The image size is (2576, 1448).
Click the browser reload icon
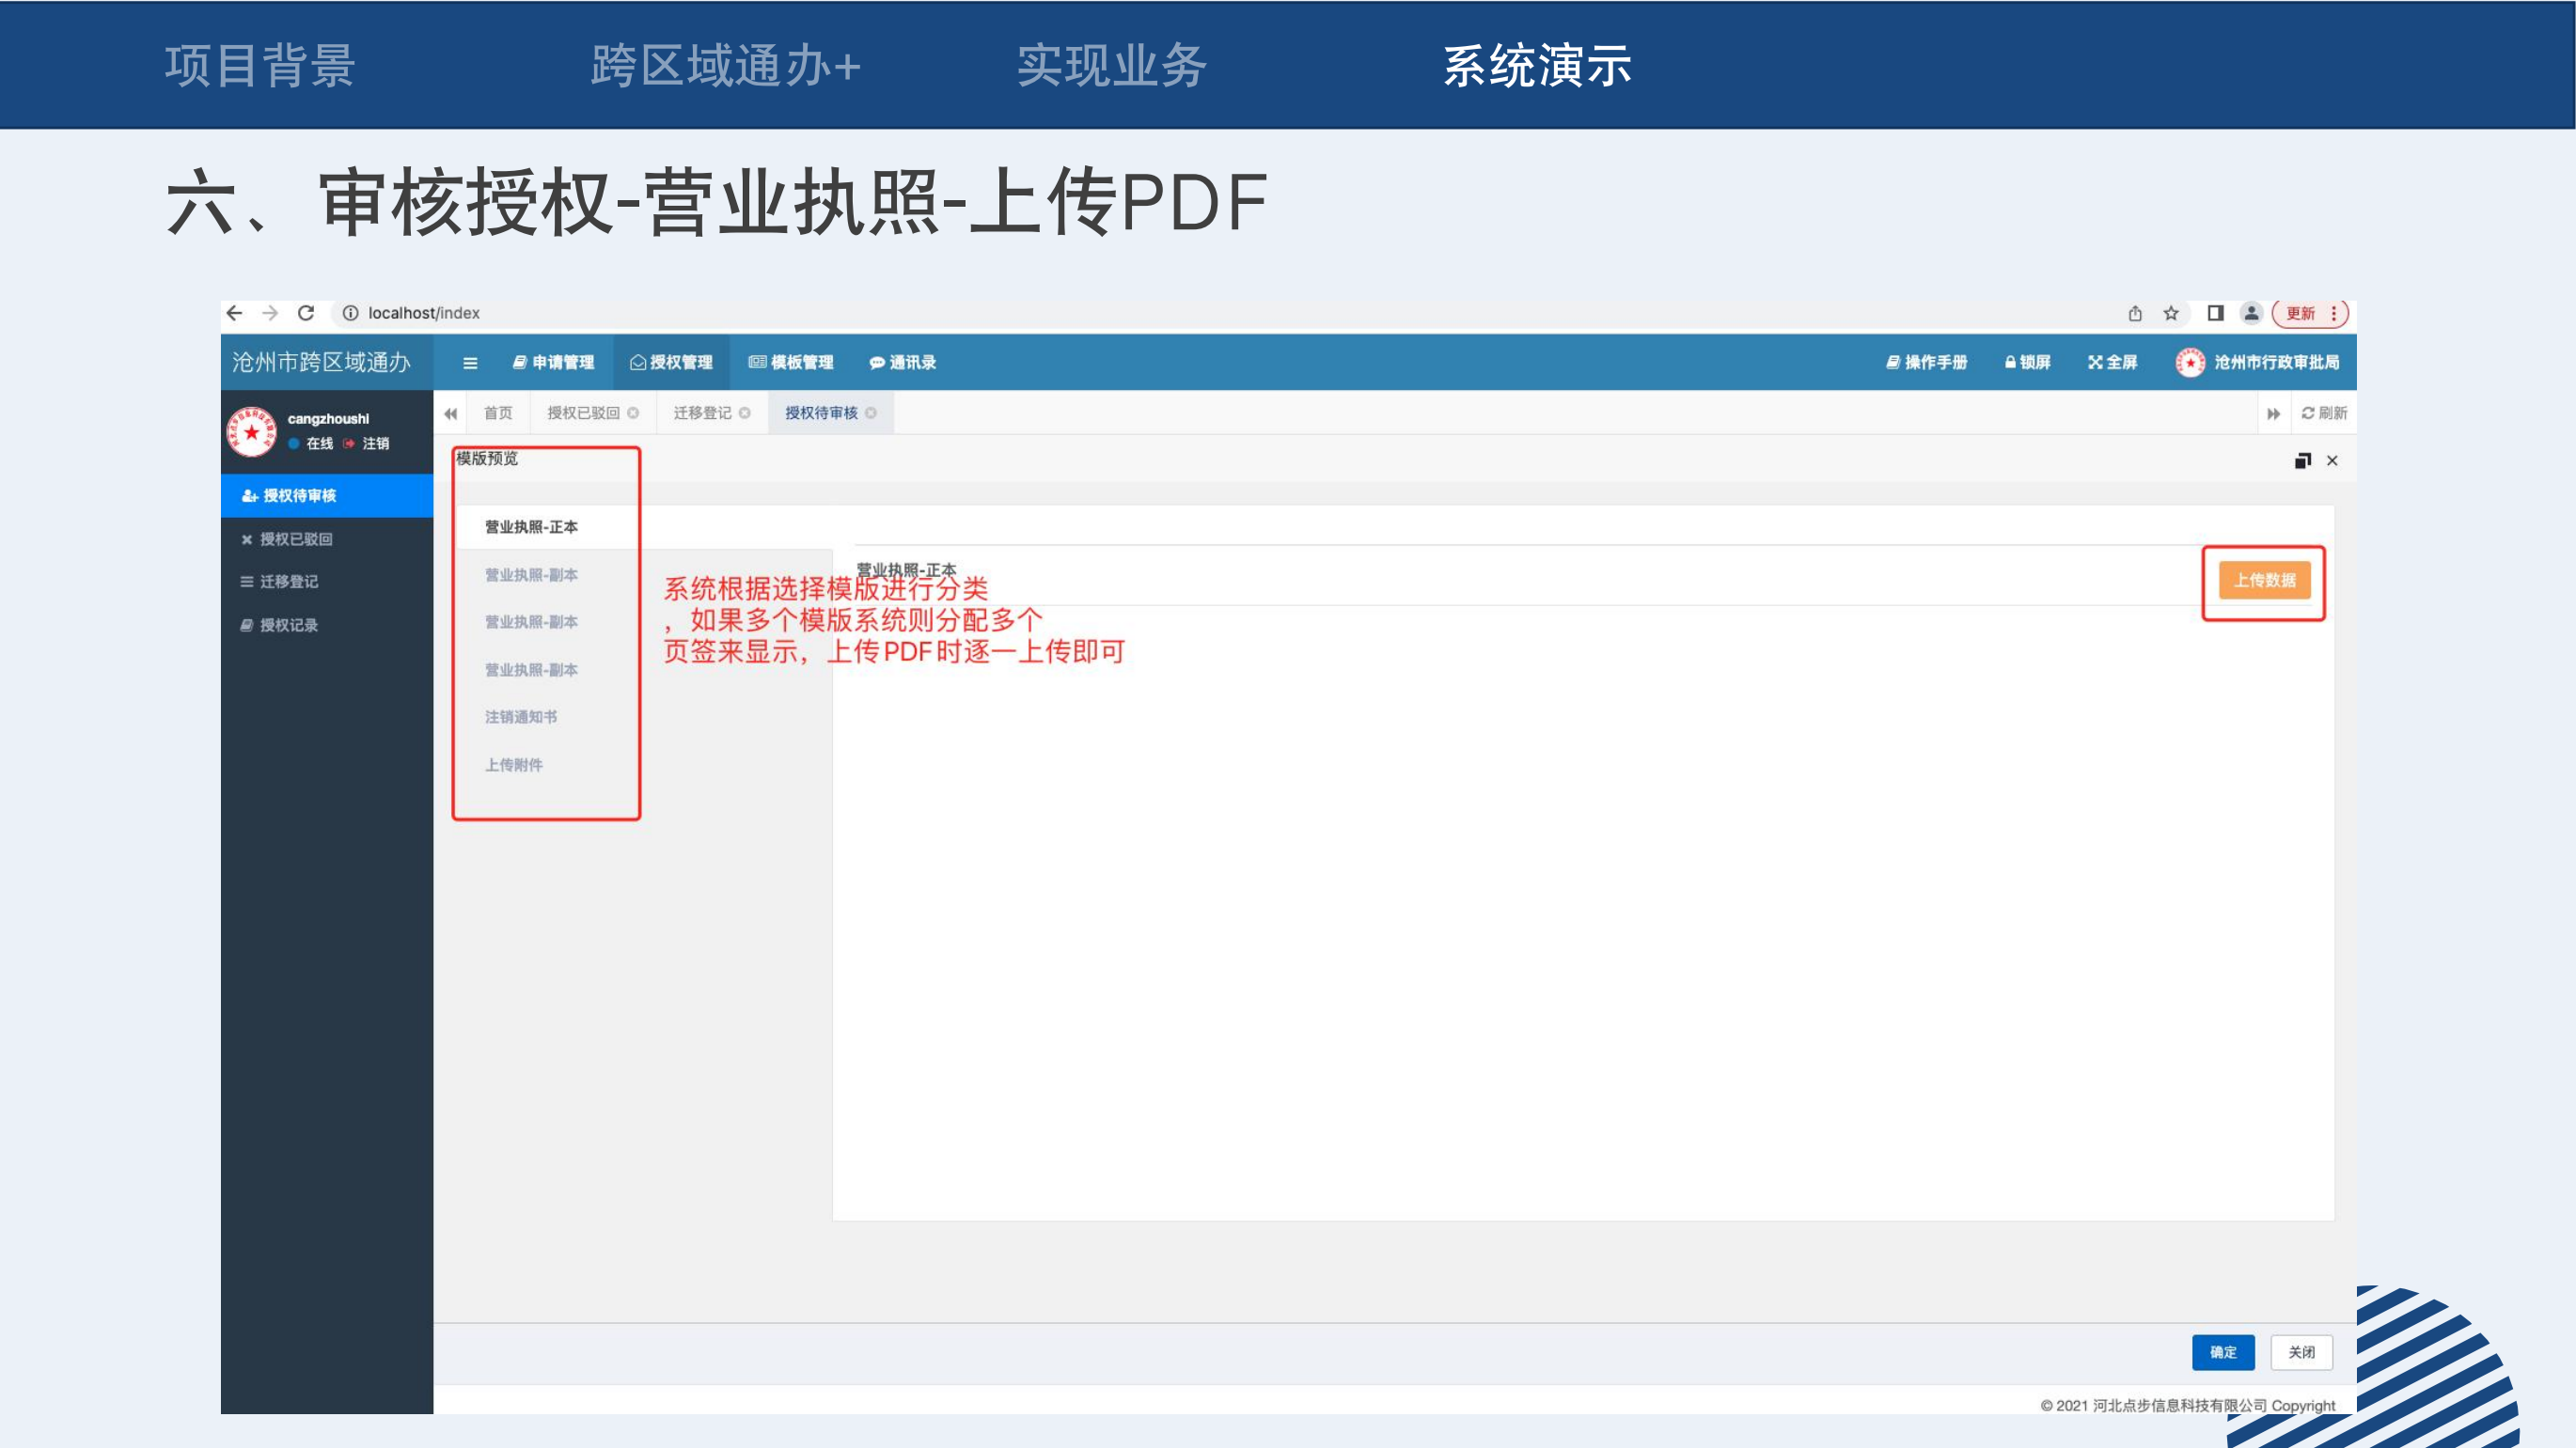tap(306, 313)
